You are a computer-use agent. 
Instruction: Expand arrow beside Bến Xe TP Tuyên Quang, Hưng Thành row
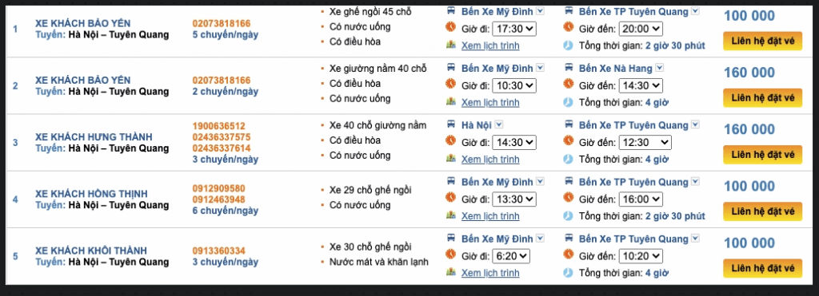[x=695, y=124]
